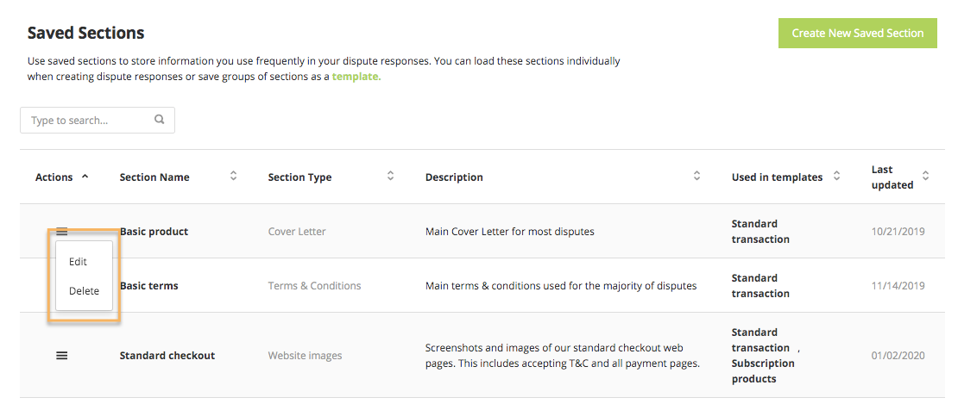This screenshot has width=958, height=404.
Task: Open the Basic terms section name
Action: [149, 285]
